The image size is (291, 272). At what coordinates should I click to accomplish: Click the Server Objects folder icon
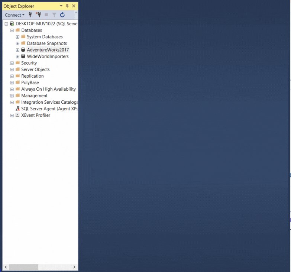(x=17, y=69)
